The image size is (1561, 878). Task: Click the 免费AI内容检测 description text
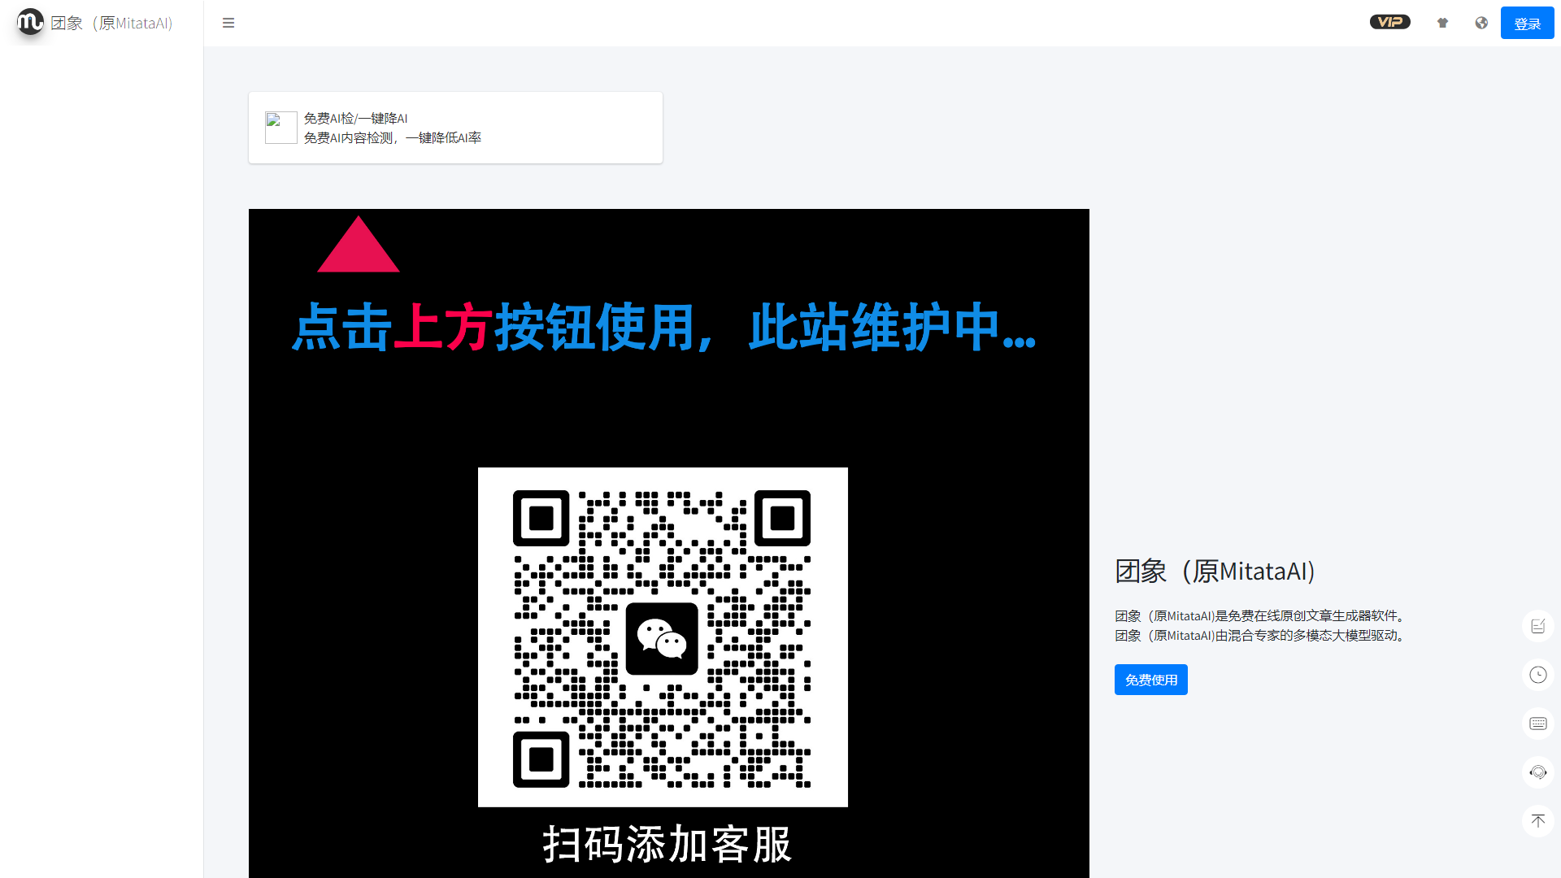[x=392, y=137]
